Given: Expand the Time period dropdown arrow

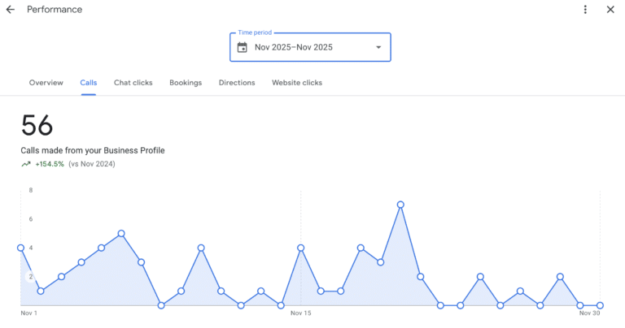Looking at the screenshot, I should (x=378, y=47).
